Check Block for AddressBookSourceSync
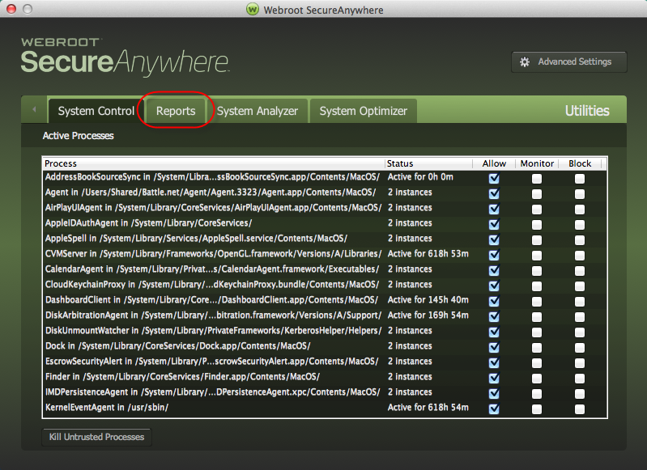647x470 pixels. pyautogui.click(x=580, y=179)
